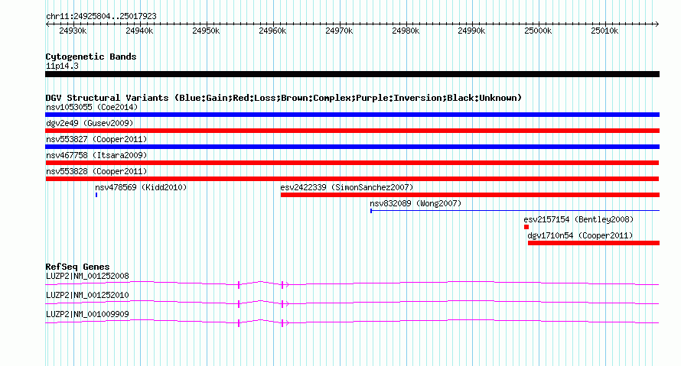The image size is (681, 366).
Task: Click the 25010k ruler tick label
Action: tap(604, 31)
